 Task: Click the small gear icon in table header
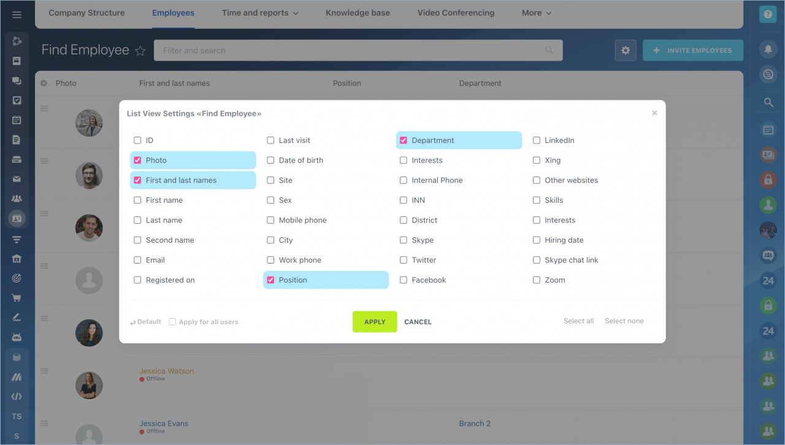click(x=44, y=83)
